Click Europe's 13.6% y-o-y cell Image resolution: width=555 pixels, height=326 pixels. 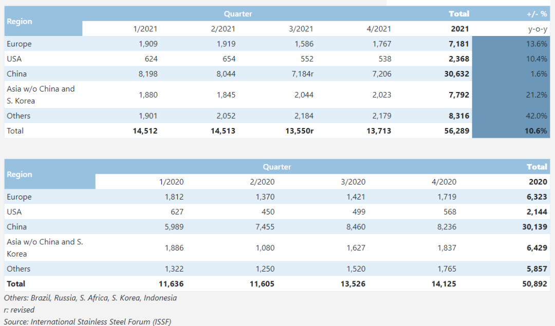(x=536, y=44)
